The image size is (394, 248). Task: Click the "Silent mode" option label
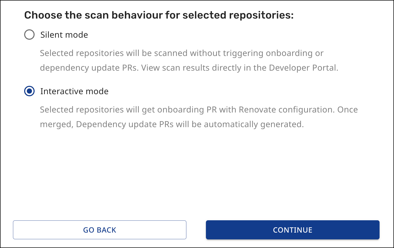[x=64, y=35]
